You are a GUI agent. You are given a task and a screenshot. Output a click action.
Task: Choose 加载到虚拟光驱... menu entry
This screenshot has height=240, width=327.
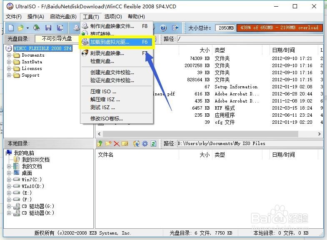point(117,42)
